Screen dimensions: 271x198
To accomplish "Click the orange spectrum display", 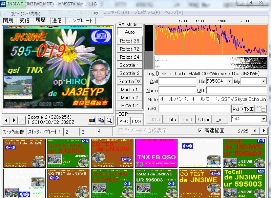I will [211, 40].
